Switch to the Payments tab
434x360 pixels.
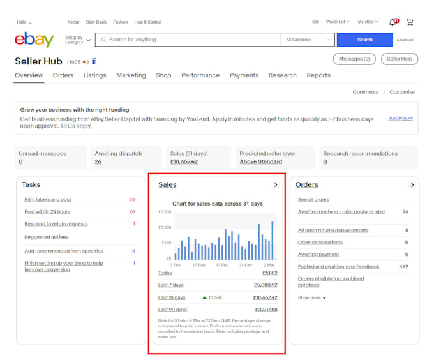click(x=244, y=75)
